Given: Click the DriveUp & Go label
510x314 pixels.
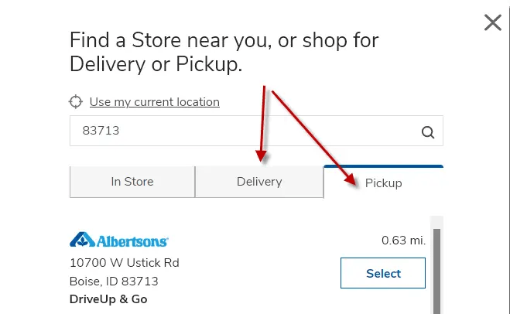Looking at the screenshot, I should [108, 299].
